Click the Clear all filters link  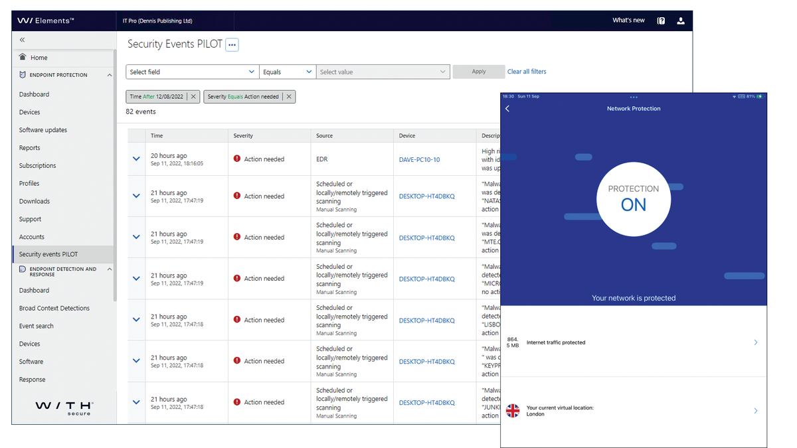tap(529, 71)
